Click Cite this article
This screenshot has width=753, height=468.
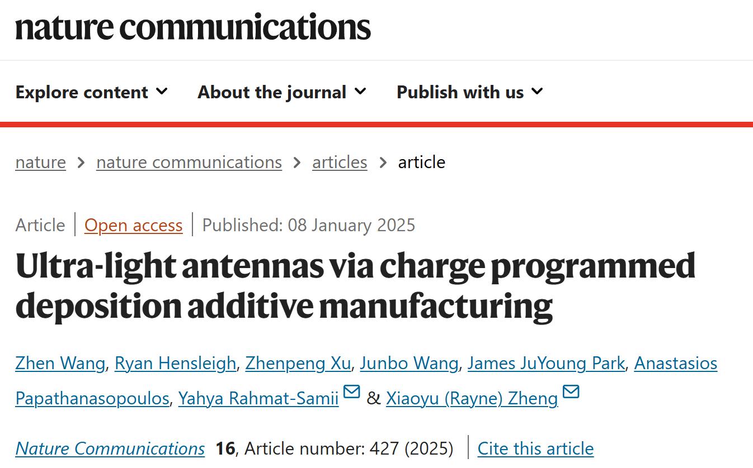pyautogui.click(x=535, y=448)
